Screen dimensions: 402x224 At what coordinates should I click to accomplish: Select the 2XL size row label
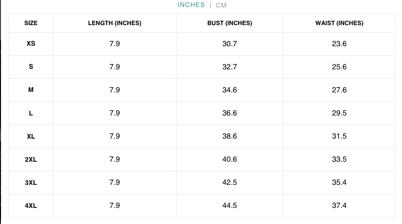[31, 159]
